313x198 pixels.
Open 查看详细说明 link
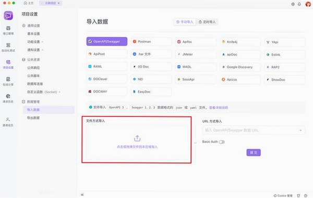point(219,108)
